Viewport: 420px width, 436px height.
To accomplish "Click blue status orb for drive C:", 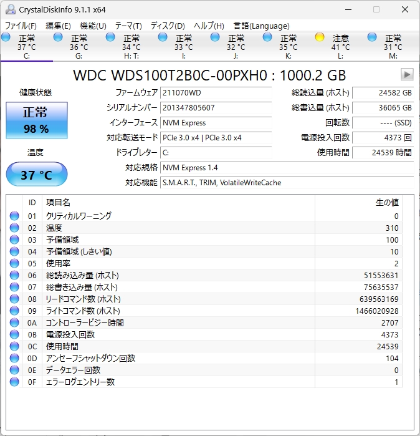I will (x=6, y=37).
